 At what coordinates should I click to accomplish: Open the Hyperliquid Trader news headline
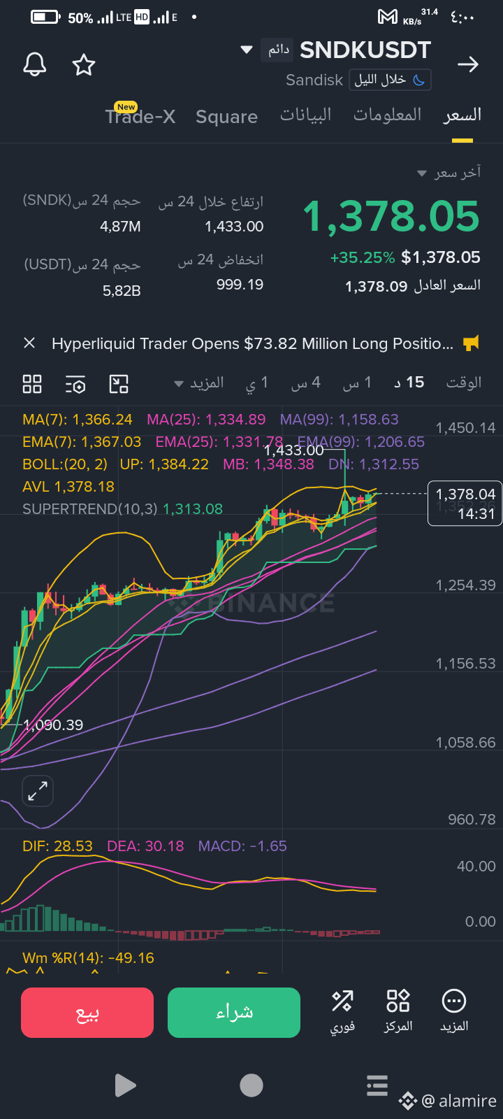(x=252, y=343)
